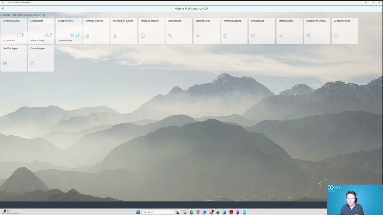This screenshot has width=383, height=215.
Task: Open the Meldung anlegen exclamation icon
Action: (x=143, y=36)
